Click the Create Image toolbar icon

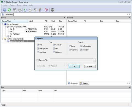pos(31,10)
